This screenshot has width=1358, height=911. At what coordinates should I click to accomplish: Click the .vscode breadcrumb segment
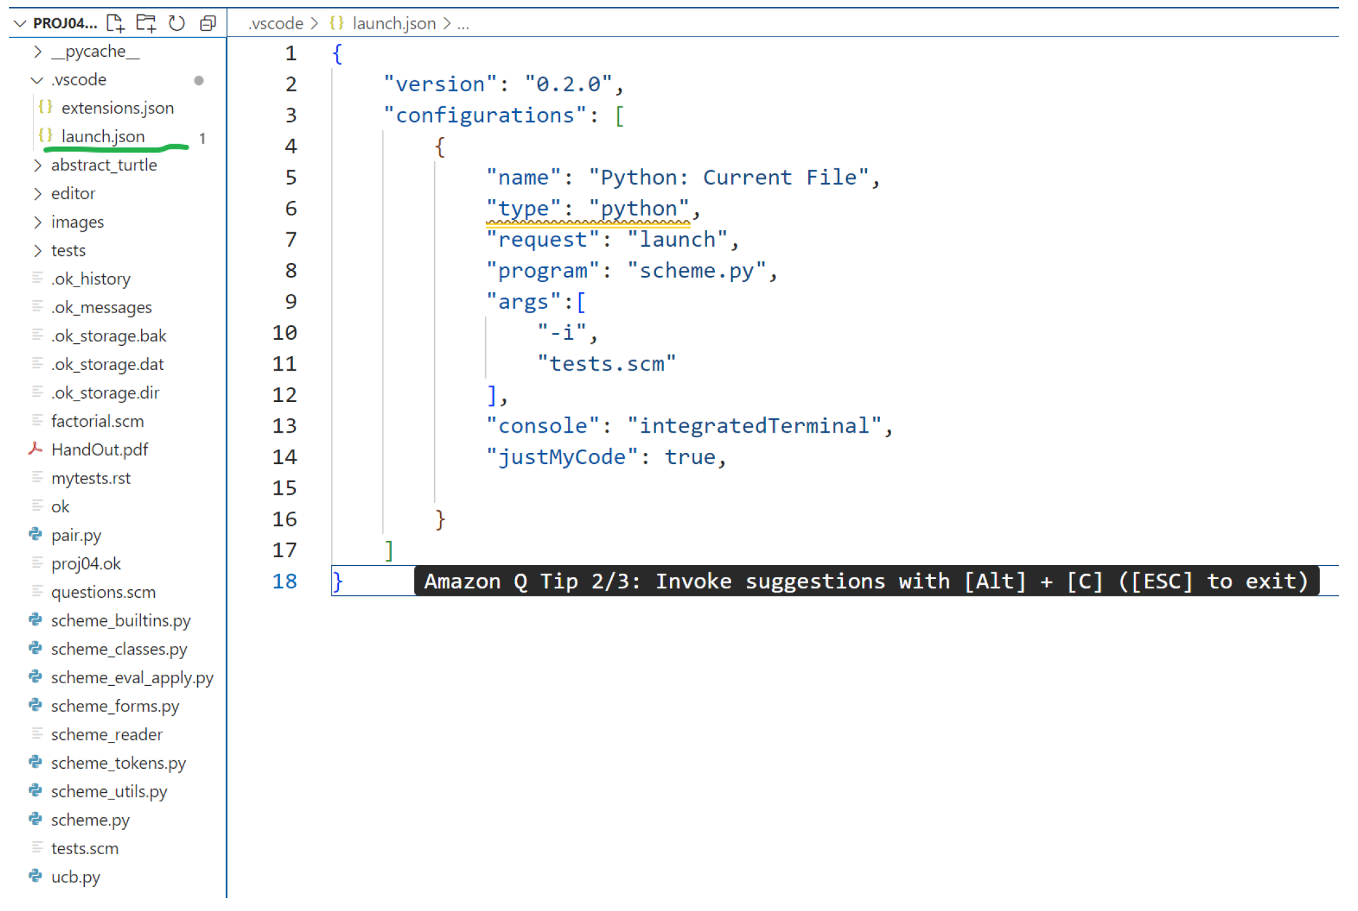coord(276,23)
